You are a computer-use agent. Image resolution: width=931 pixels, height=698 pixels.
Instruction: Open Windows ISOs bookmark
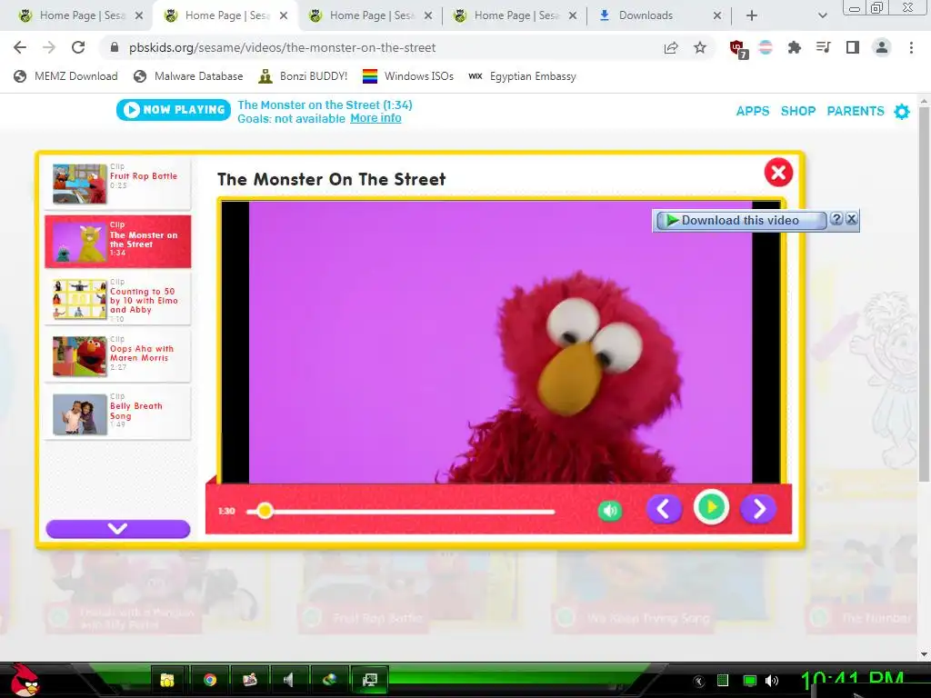tap(408, 76)
